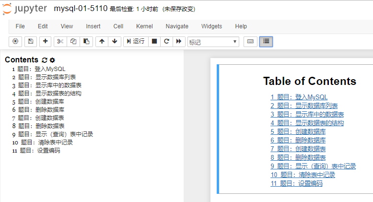Follow cell link 6 删除数据库
Image resolution: width=373 pixels, height=202 pixels.
298,140
